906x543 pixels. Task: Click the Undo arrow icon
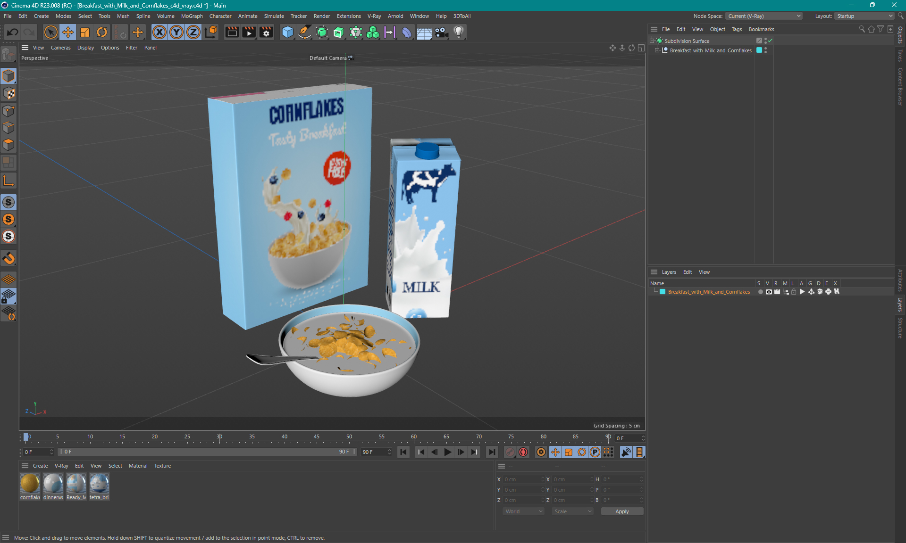[13, 32]
